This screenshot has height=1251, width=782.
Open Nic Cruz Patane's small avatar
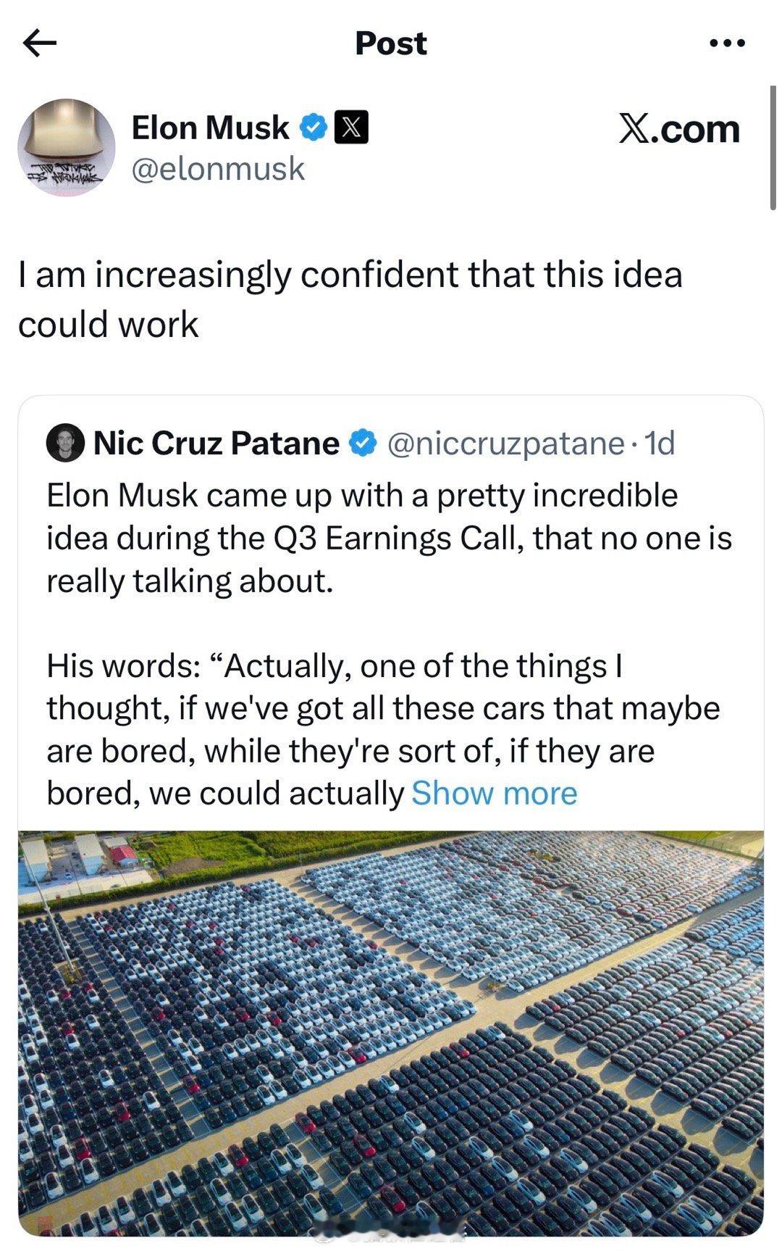click(x=65, y=443)
